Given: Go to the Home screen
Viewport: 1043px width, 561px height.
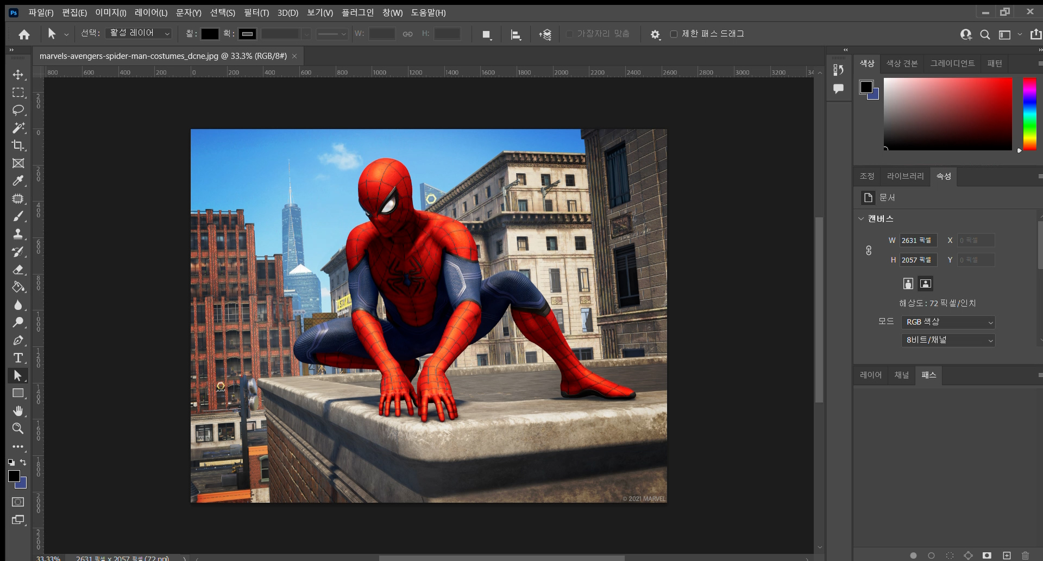Looking at the screenshot, I should coord(24,34).
